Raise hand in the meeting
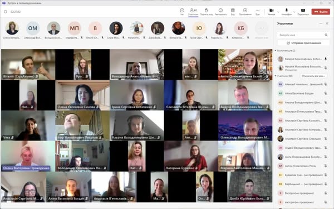The image size is (334, 209). (x=206, y=12)
